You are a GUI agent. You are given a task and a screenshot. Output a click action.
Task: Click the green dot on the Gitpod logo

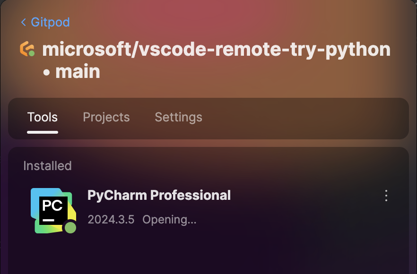point(32,54)
